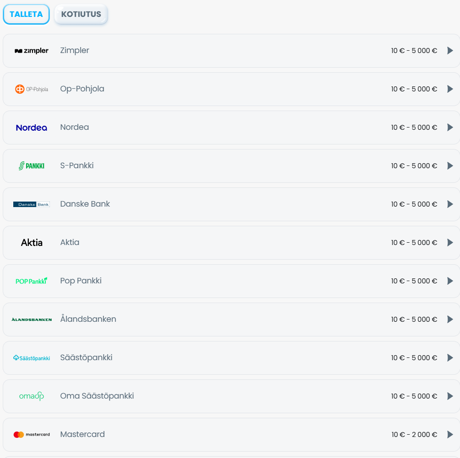This screenshot has height=458, width=460.
Task: Click the S-Pankki deposit limit text
Action: 414,166
